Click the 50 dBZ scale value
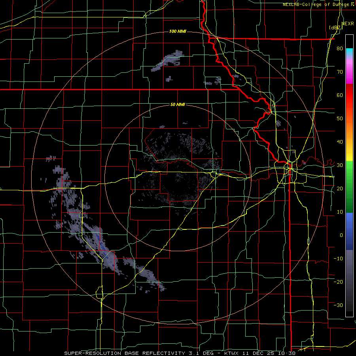This screenshot has width=356, height=356. point(340,119)
